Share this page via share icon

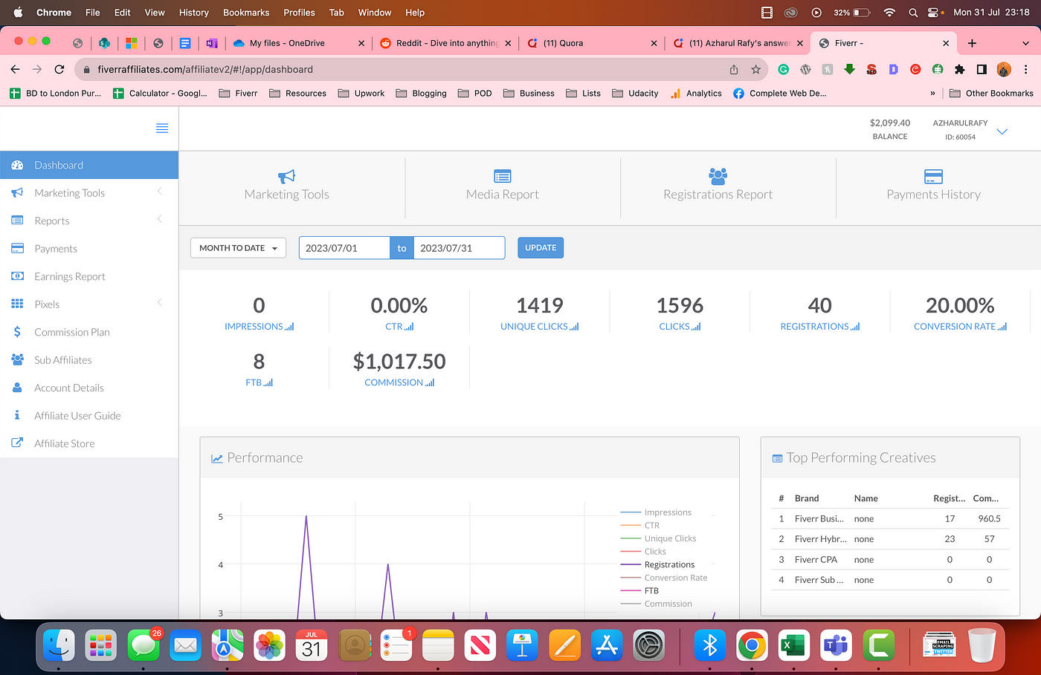[x=734, y=69]
